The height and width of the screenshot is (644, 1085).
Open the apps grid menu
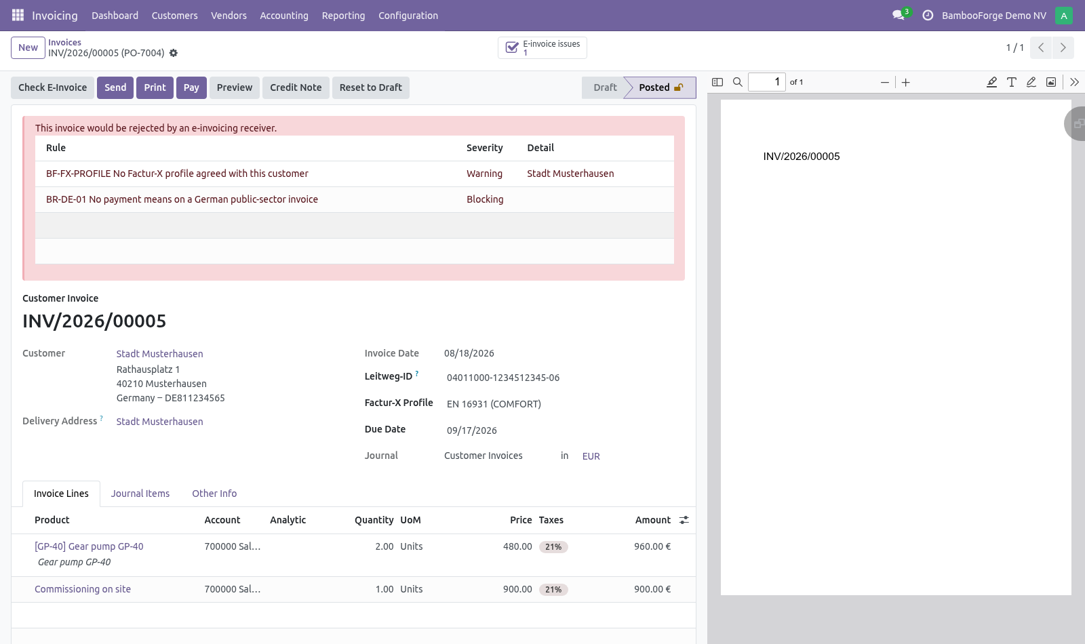[18, 15]
